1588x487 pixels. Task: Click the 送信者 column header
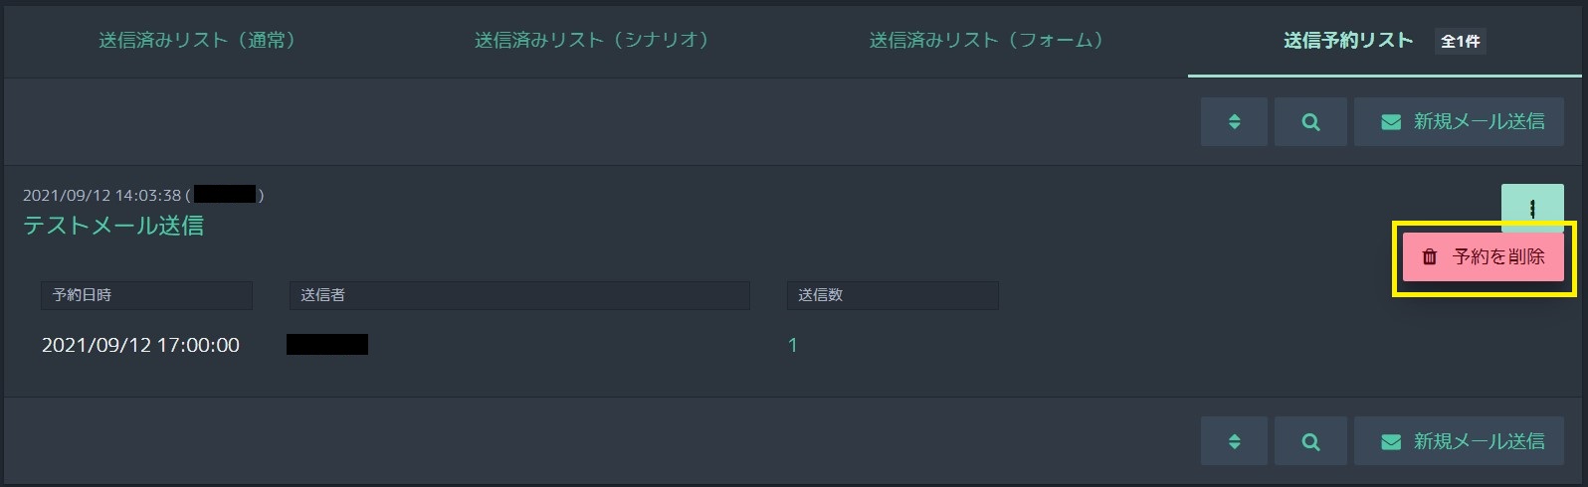click(518, 295)
